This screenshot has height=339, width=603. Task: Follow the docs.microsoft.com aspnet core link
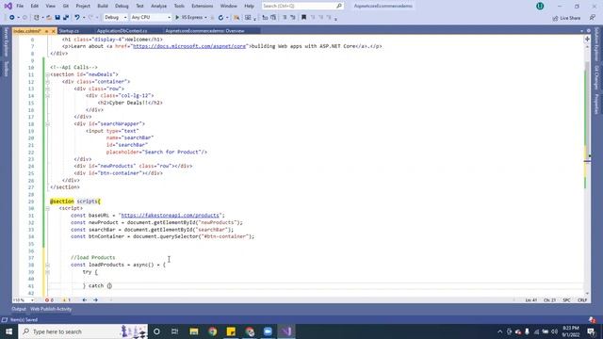(x=189, y=46)
